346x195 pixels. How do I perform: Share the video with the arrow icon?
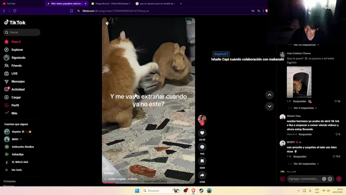tap(202, 175)
